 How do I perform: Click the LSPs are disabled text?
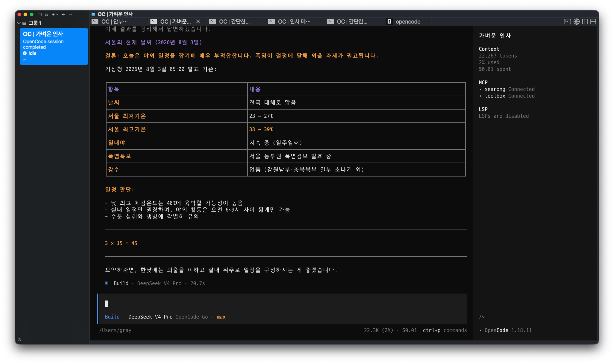pyautogui.click(x=503, y=116)
